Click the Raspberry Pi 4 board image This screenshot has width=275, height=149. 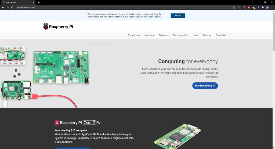(x=16, y=90)
